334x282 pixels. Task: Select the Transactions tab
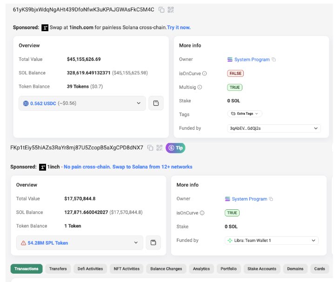[27, 269]
